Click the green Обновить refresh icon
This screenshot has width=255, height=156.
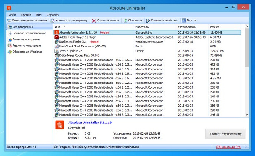(126, 20)
